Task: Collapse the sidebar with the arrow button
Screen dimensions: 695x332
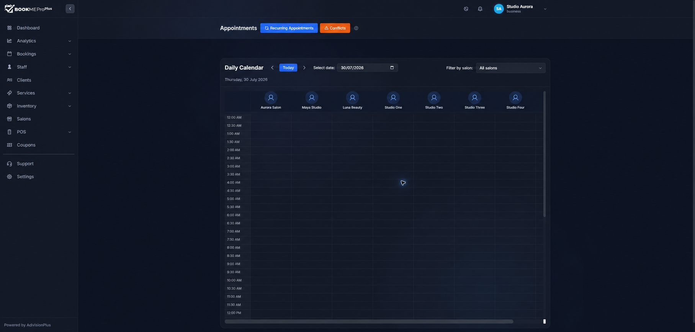Action: click(x=70, y=9)
